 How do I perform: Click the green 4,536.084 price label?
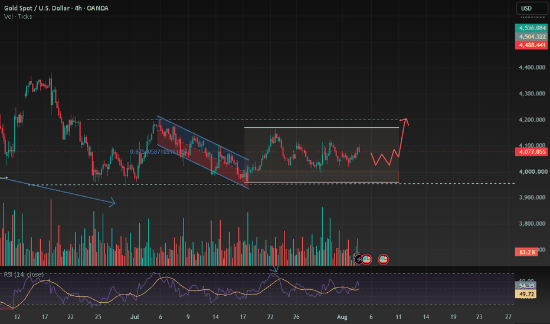point(531,28)
